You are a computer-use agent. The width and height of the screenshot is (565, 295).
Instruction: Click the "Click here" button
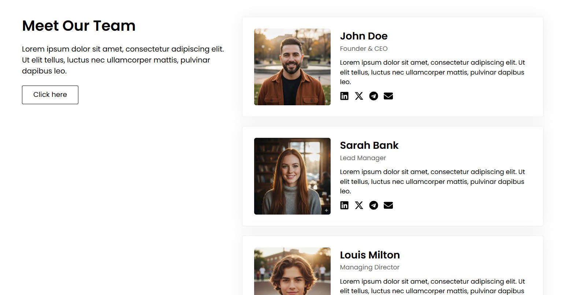[x=50, y=95]
